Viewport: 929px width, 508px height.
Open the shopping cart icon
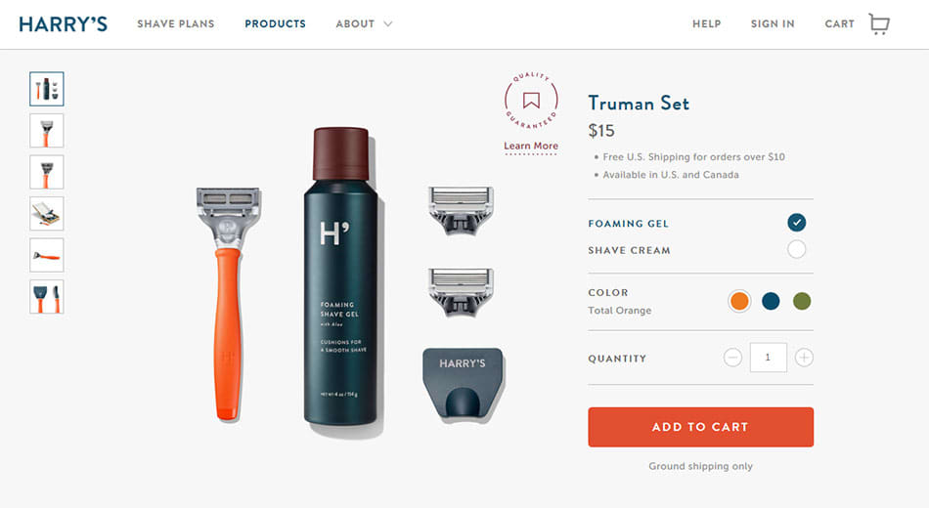879,24
